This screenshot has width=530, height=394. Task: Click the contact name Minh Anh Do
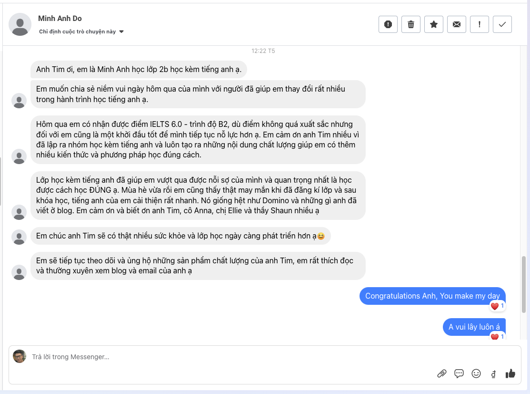60,19
